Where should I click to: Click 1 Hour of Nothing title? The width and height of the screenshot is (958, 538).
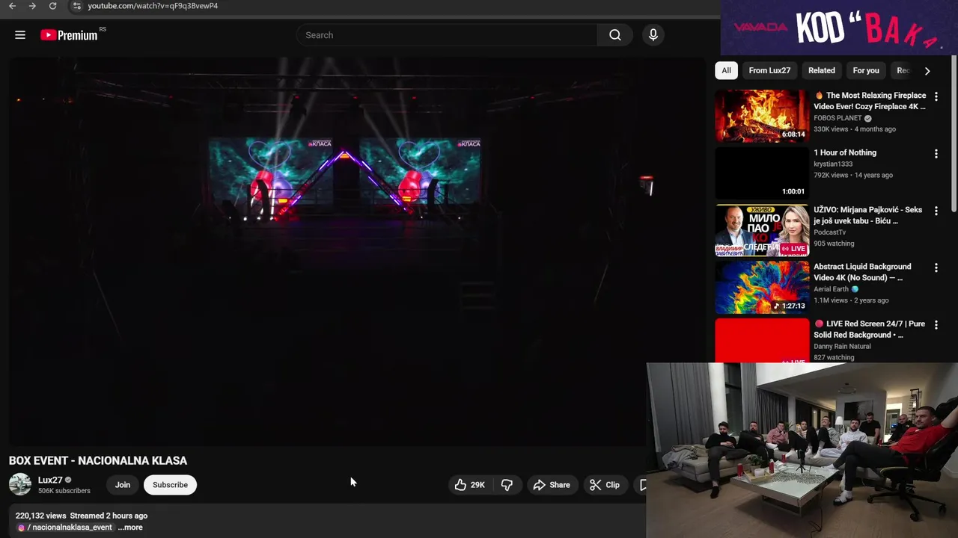(845, 152)
